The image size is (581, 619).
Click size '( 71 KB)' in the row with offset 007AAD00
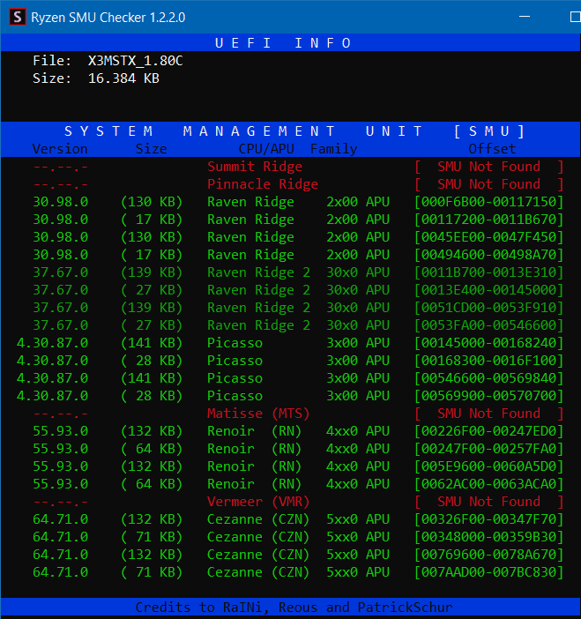[x=152, y=572]
